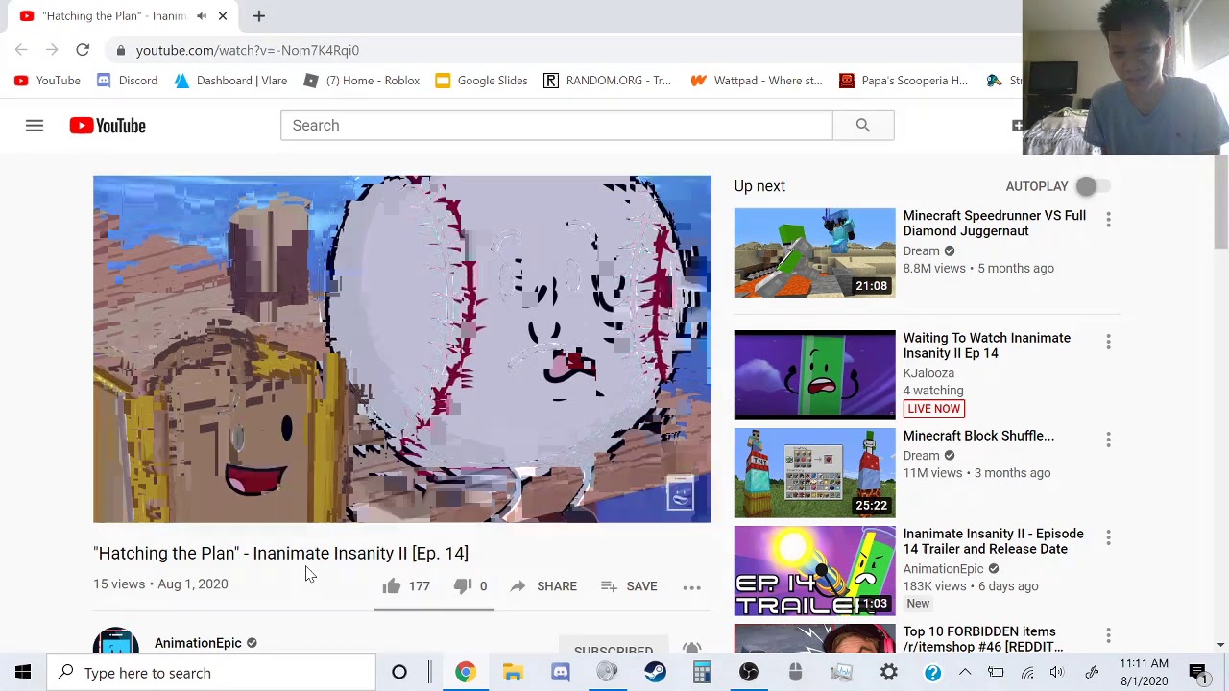Open a new browser tab
This screenshot has height=691, width=1229.
click(259, 16)
